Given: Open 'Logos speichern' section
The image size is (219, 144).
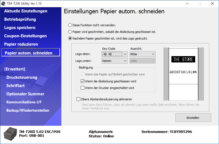Looking at the screenshot, I should 20,28.
